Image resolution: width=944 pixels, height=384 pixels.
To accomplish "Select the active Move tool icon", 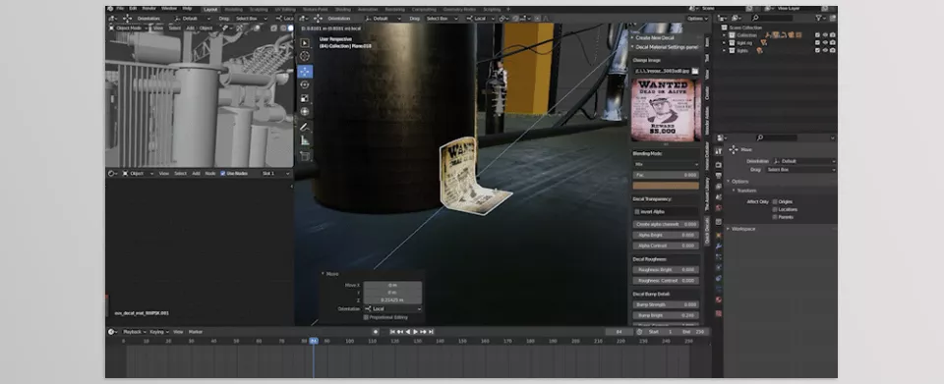I will pyautogui.click(x=305, y=72).
